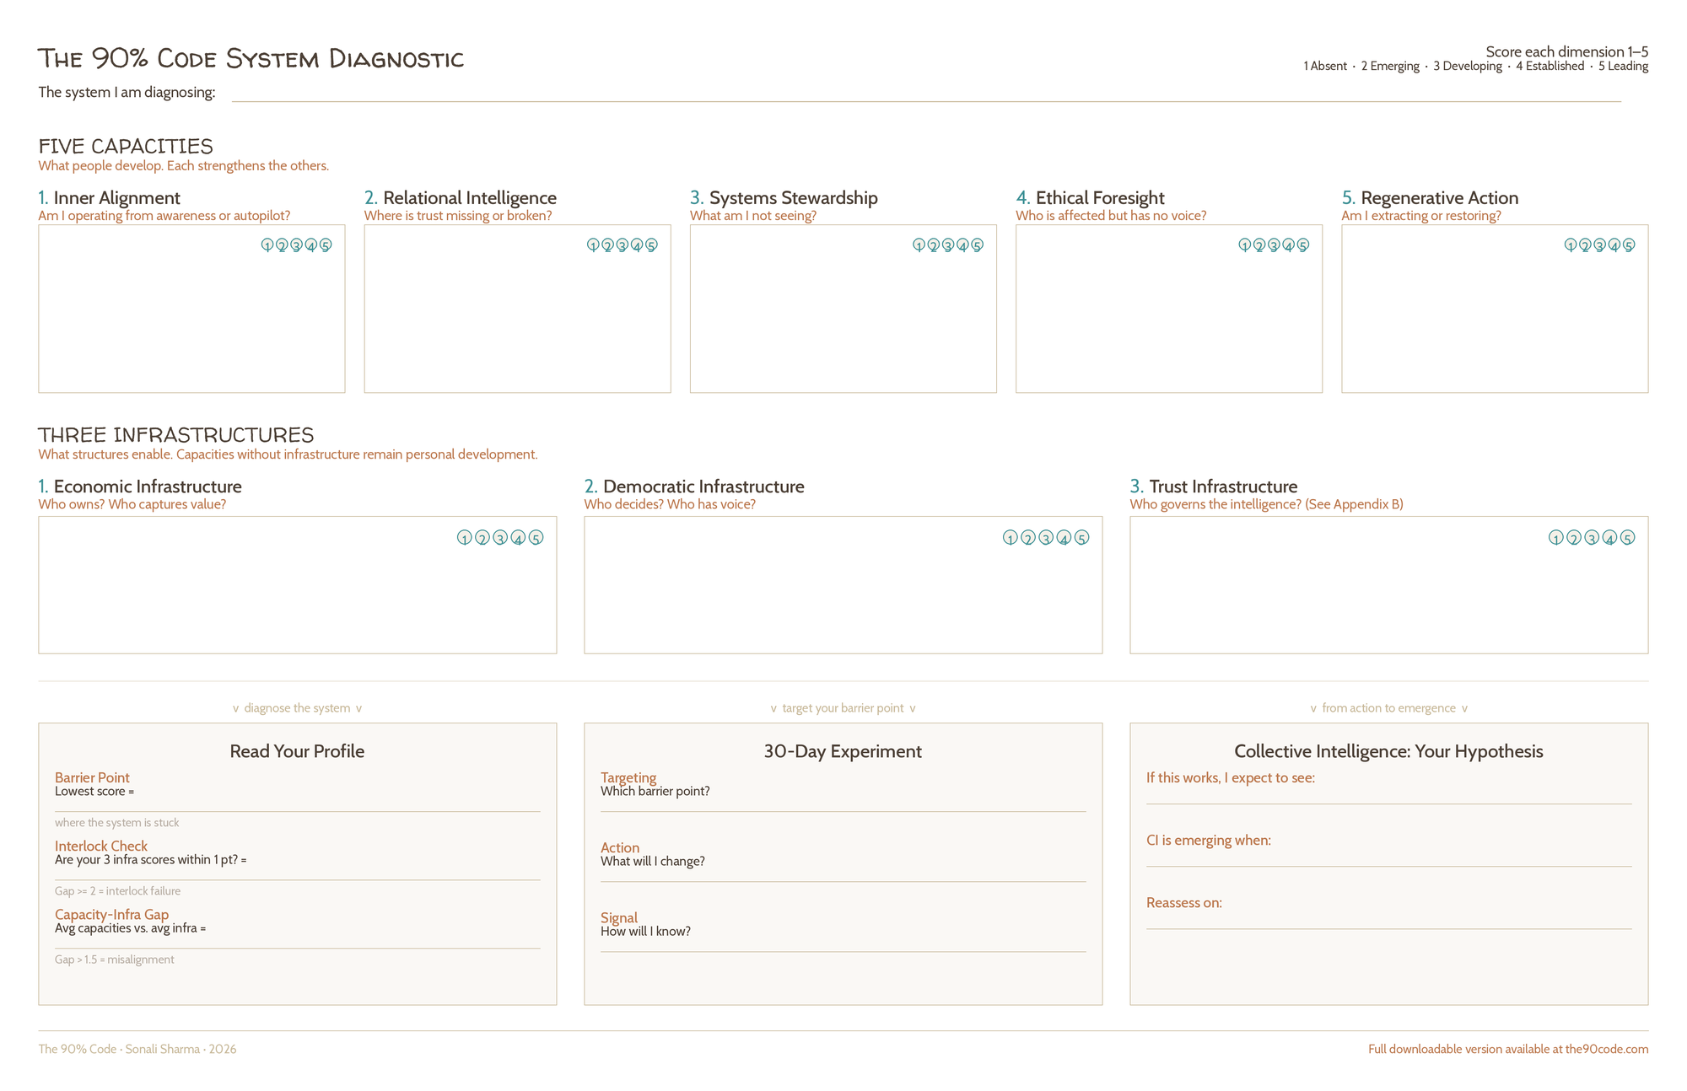This screenshot has width=1687, height=1091.
Task: Click 'The 90% Code · Sonali Sharma · 2026' footer
Action: pyautogui.click(x=137, y=1050)
